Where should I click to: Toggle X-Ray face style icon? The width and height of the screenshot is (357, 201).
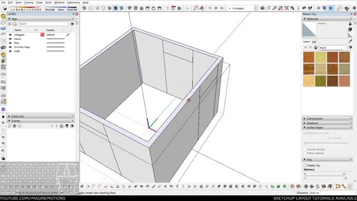coord(84,8)
